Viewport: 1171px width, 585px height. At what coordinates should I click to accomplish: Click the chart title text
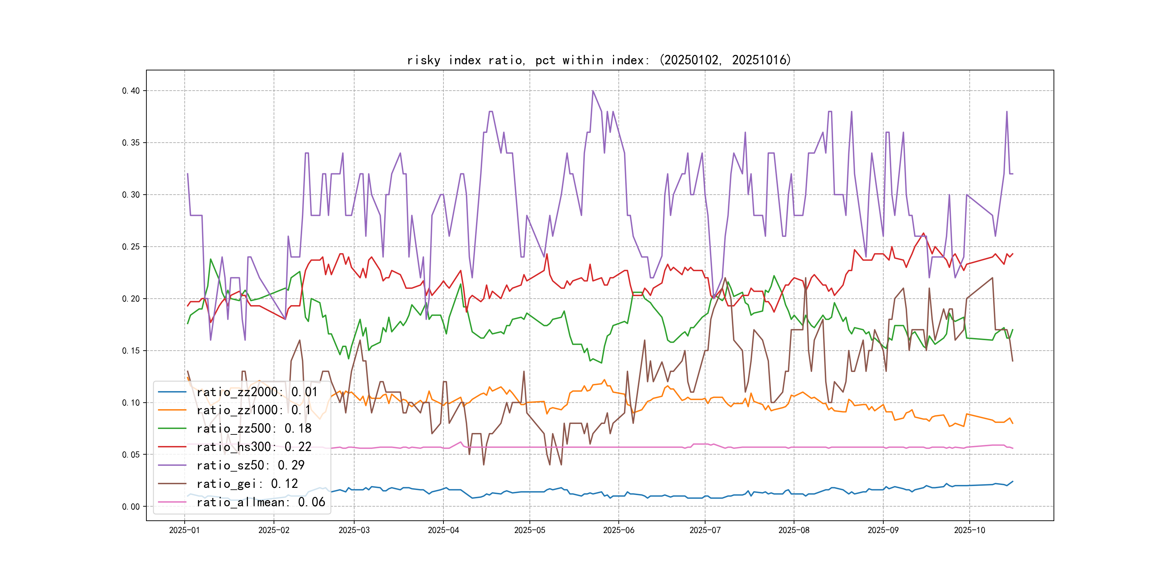pos(599,60)
